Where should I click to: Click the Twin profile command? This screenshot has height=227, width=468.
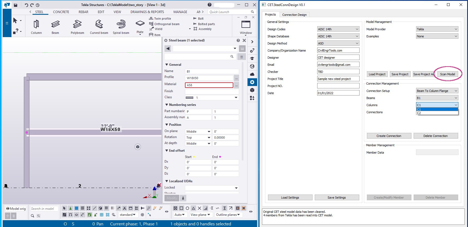[x=160, y=19]
